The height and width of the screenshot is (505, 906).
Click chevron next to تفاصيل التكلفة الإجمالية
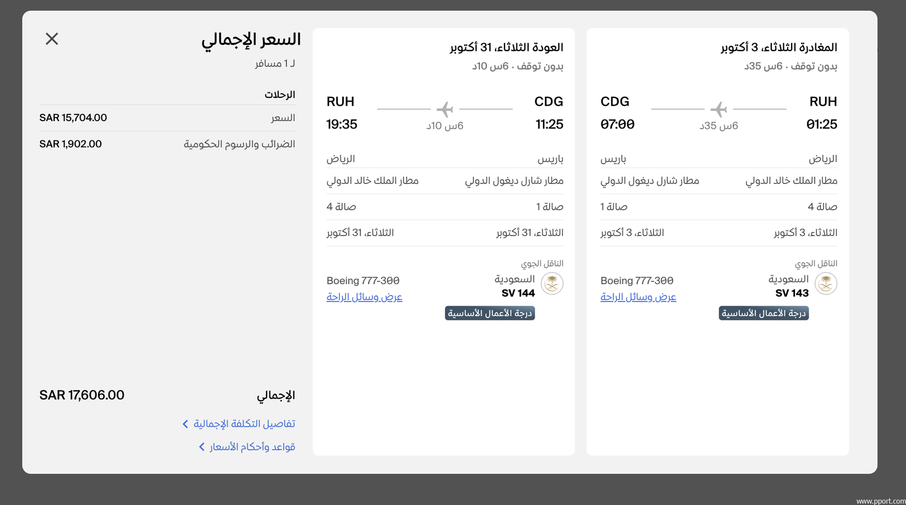pos(185,424)
